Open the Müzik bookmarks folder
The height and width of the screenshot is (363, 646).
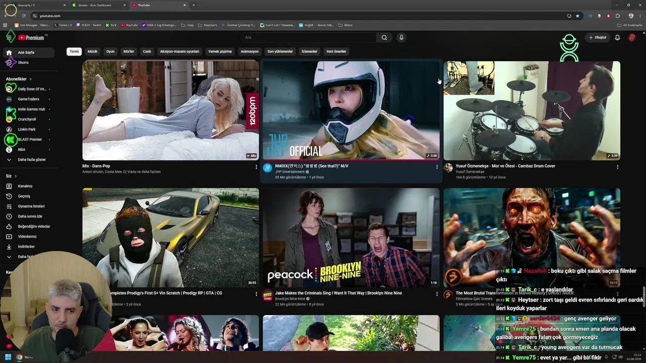pos(346,25)
